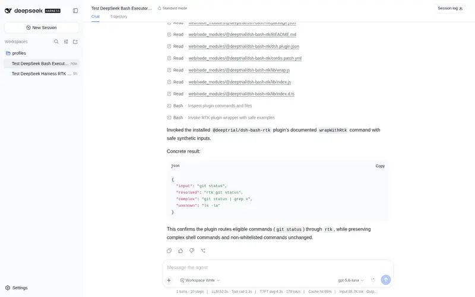Download the Session log
475x297 pixels.
click(450, 8)
